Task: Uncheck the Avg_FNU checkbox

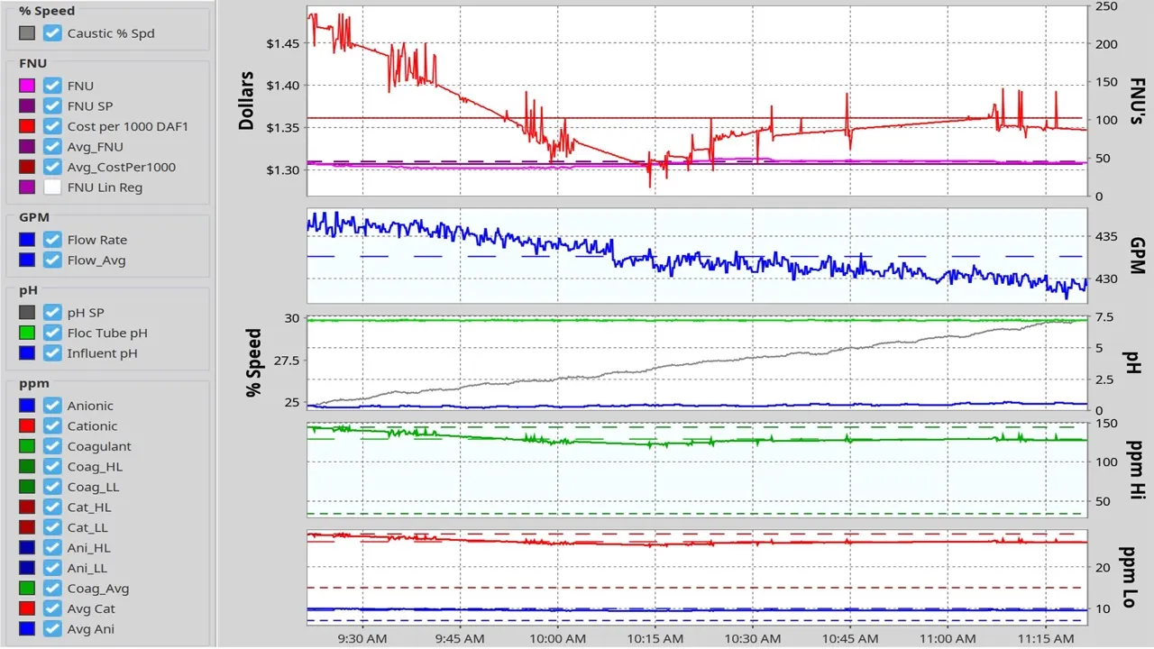Action: click(x=53, y=147)
